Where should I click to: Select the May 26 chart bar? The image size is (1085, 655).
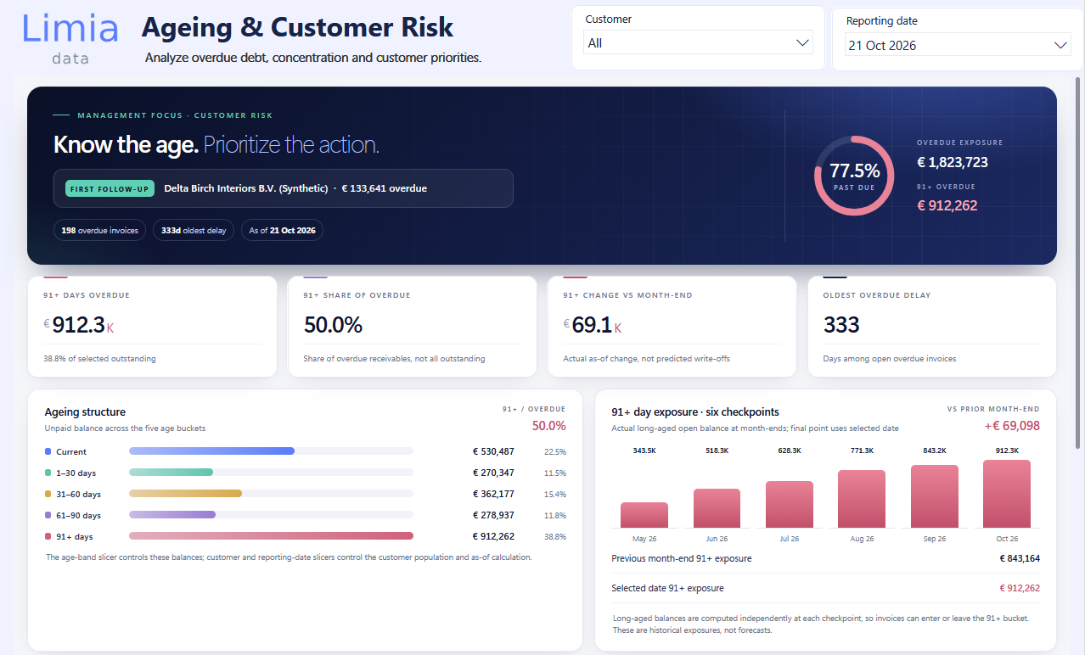(x=644, y=515)
